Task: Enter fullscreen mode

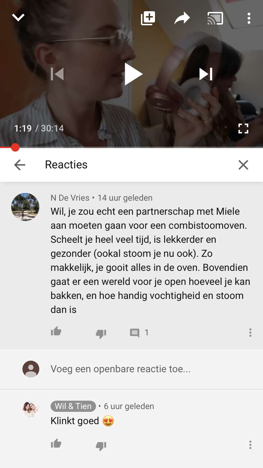Action: 243,128
